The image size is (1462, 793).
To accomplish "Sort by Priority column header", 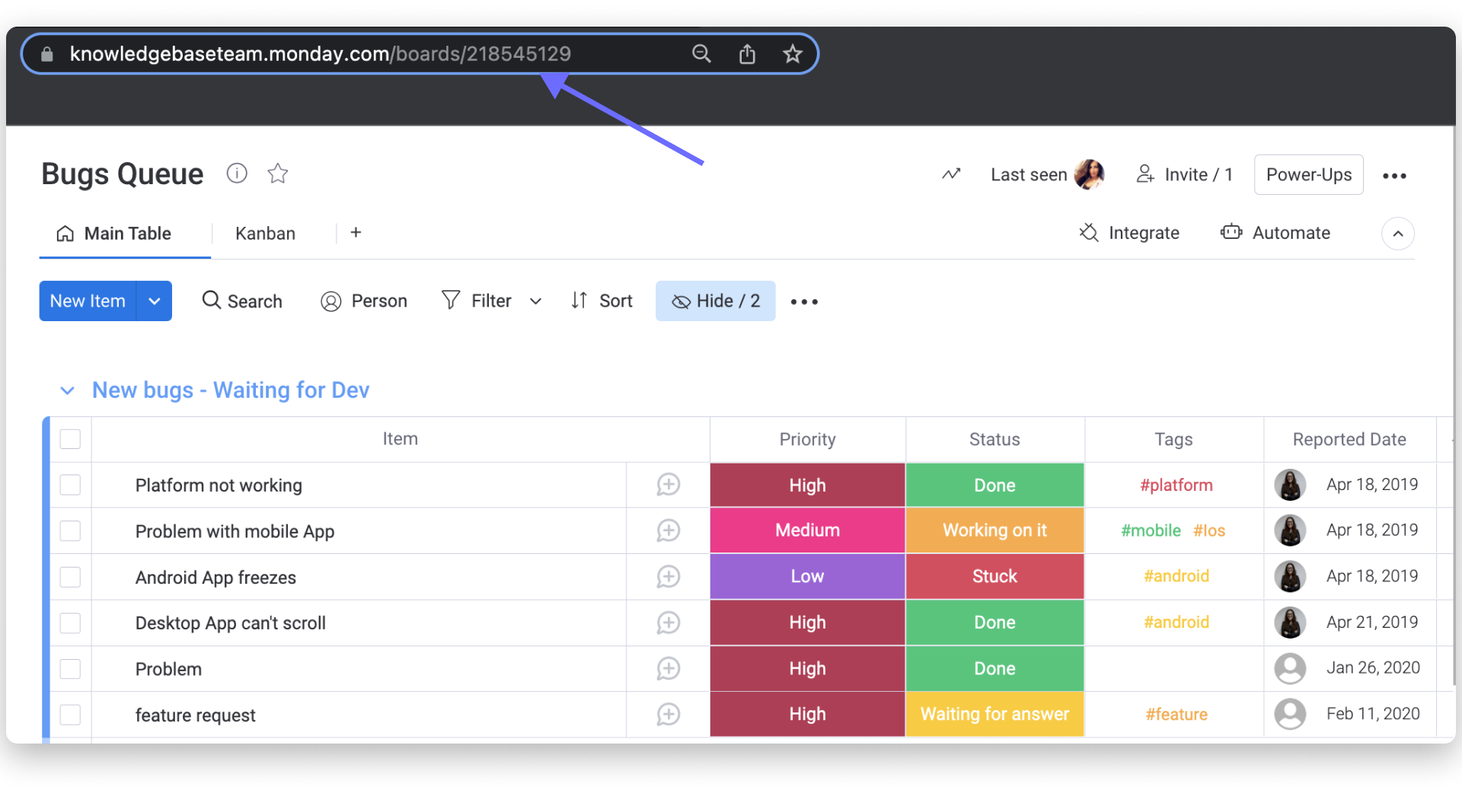I will pos(807,439).
